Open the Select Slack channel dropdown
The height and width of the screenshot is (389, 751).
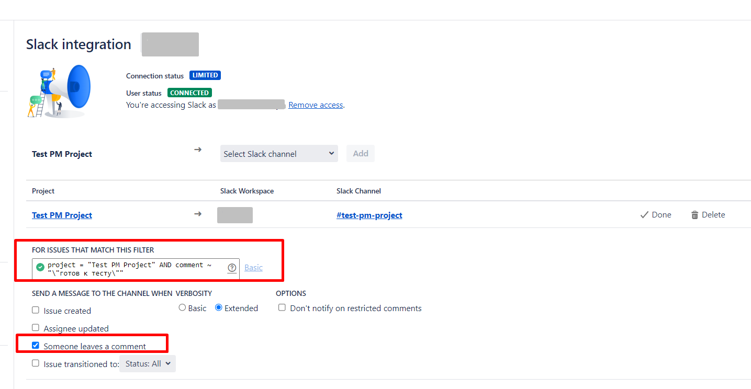(279, 154)
